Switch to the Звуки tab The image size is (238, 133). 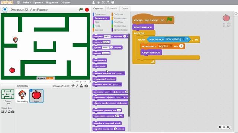[125, 8]
